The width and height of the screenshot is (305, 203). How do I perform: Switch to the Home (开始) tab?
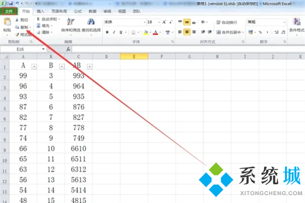[26, 11]
